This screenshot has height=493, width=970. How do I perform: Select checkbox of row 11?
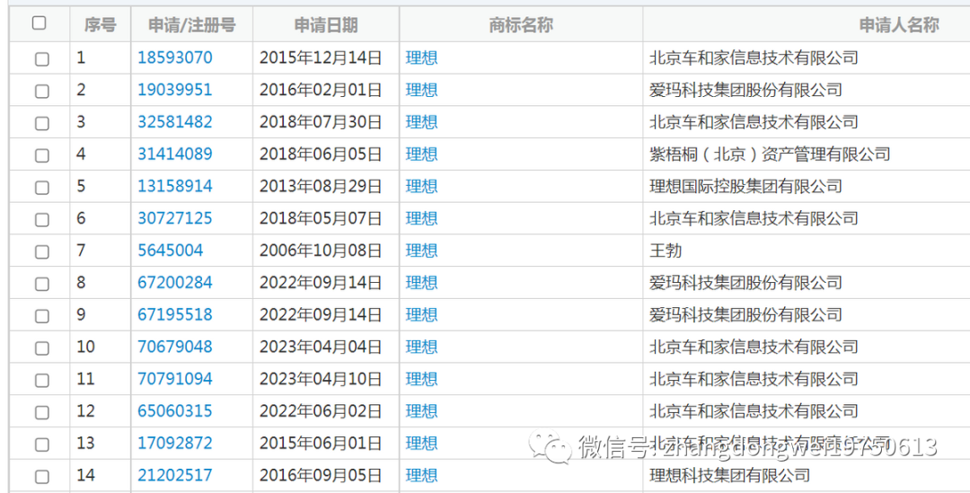tap(41, 381)
